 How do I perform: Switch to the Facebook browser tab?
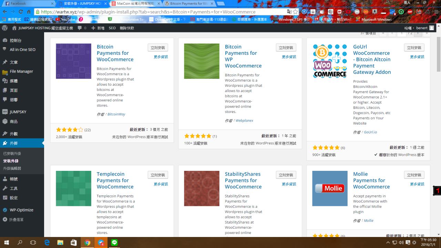tap(28, 3)
